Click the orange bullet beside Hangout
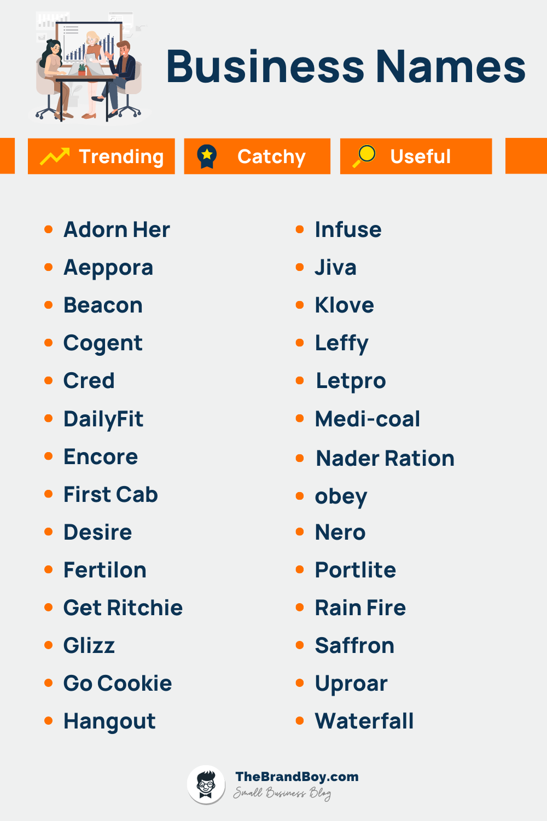Screen dimensions: 547x821 [x=49, y=721]
